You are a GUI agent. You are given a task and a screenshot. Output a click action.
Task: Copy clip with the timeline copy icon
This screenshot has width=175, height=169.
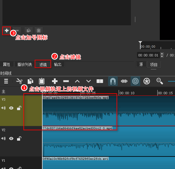(x=30, y=81)
